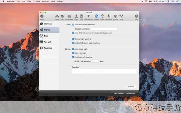Open the Koingo menu

(60, 2)
